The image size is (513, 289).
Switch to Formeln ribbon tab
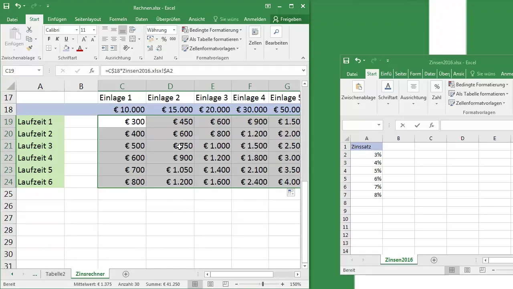118,19
